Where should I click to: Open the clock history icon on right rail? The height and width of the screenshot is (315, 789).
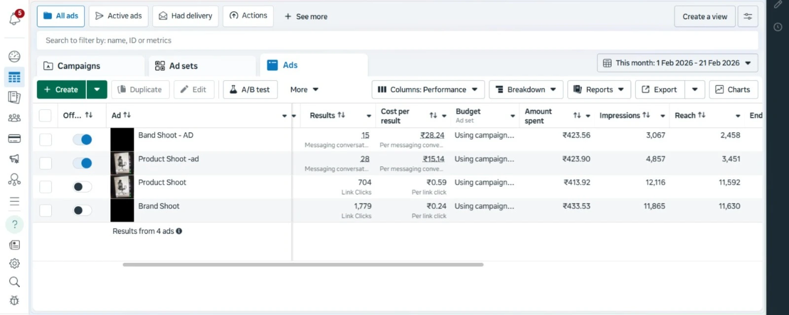[778, 27]
